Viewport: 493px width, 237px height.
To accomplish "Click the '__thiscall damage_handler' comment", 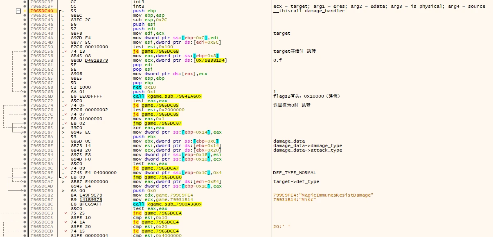I will tap(309, 11).
